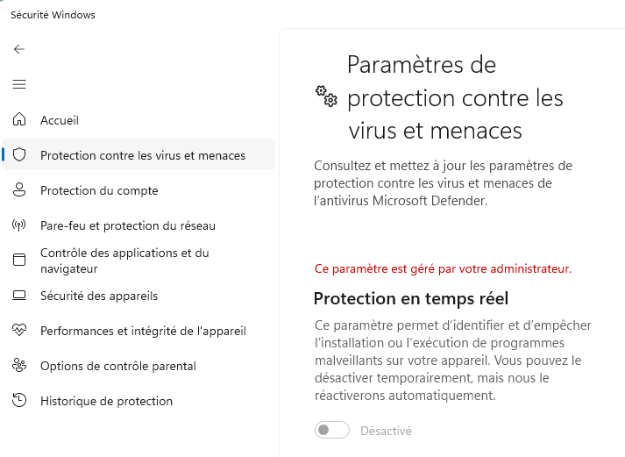Click the Protection en temps réel heading

[x=411, y=298]
